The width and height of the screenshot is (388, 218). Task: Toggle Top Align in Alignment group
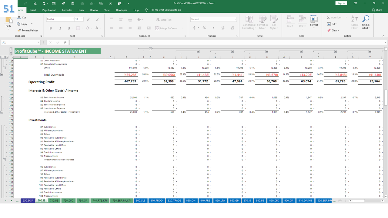click(112, 20)
